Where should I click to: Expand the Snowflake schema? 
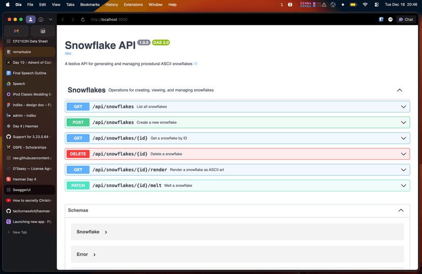92,232
